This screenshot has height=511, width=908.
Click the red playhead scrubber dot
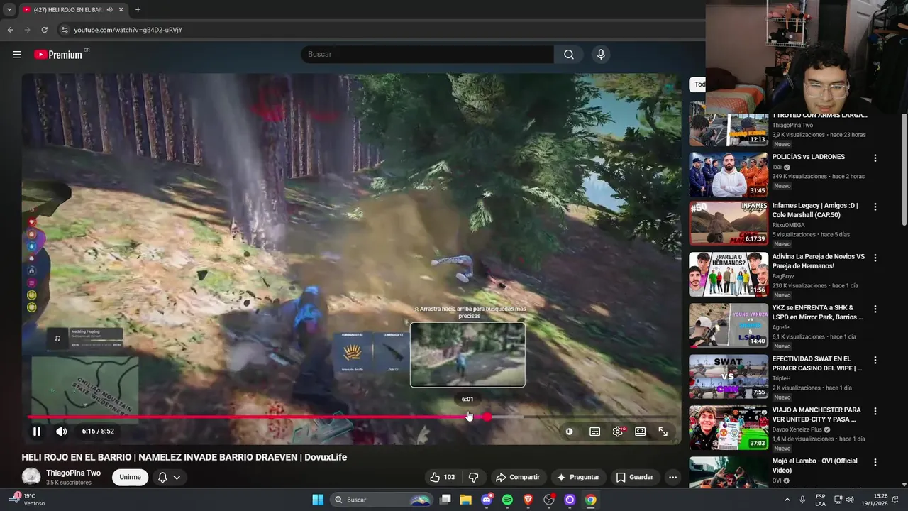pyautogui.click(x=487, y=417)
